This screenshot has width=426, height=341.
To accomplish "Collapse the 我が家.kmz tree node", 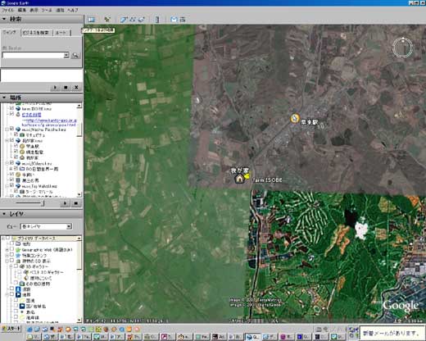I will (7, 141).
